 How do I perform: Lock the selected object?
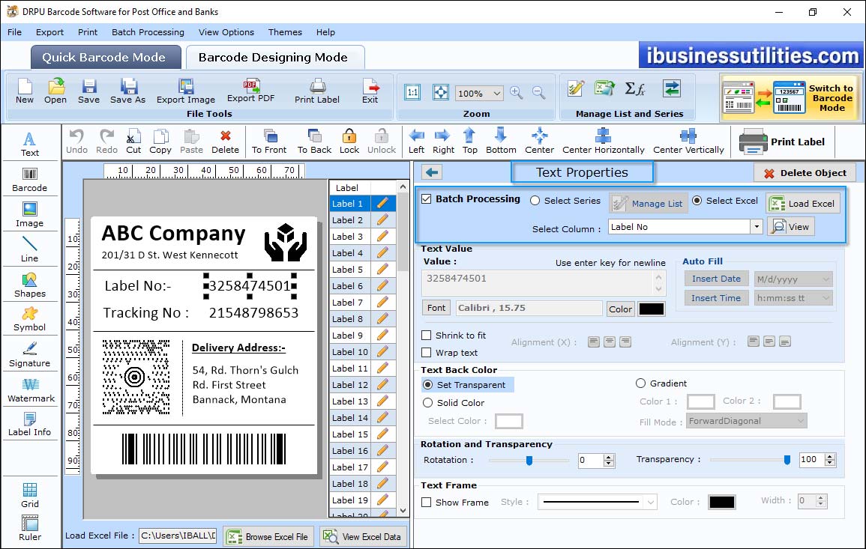(349, 142)
